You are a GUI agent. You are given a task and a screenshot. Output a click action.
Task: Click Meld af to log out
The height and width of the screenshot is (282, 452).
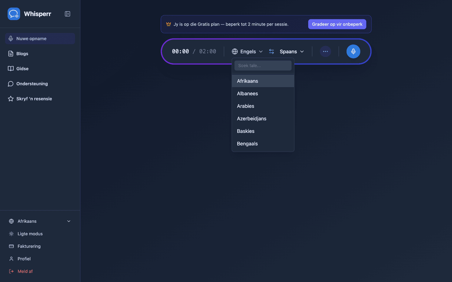coord(40,271)
